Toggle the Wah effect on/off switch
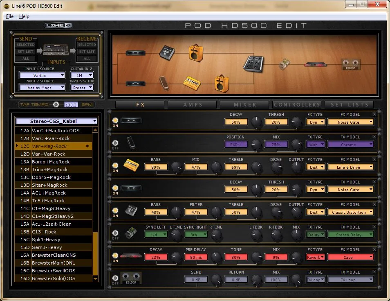This screenshot has height=301, width=390. [115, 143]
